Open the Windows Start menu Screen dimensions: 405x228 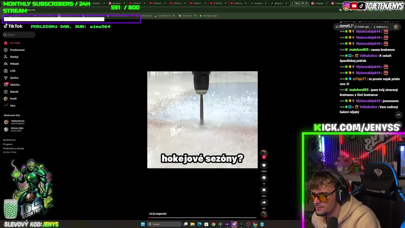pos(143,224)
